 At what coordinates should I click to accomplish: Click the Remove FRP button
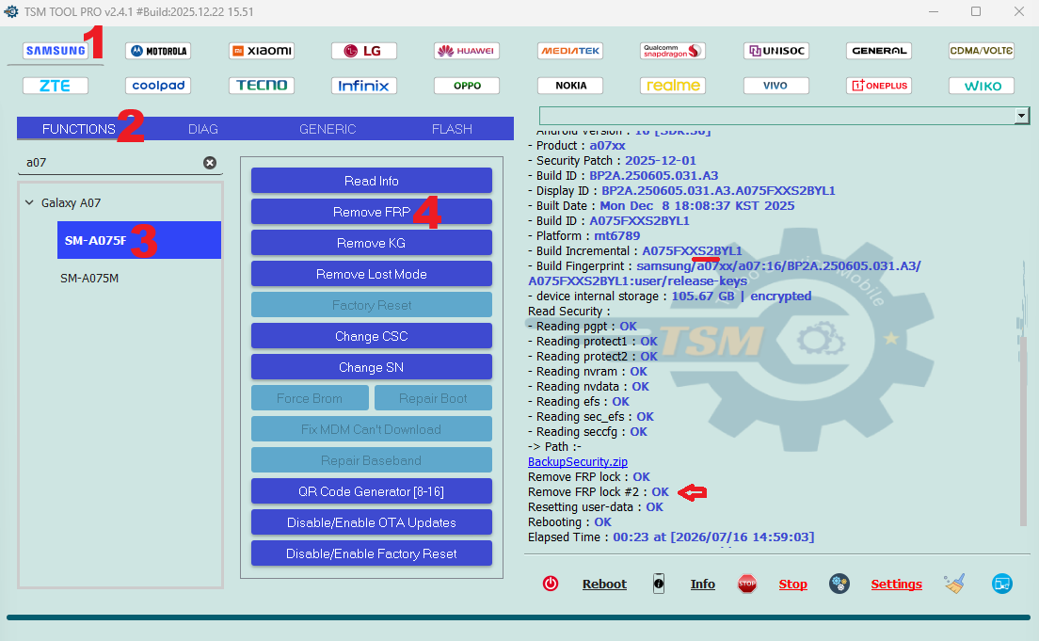click(x=371, y=212)
